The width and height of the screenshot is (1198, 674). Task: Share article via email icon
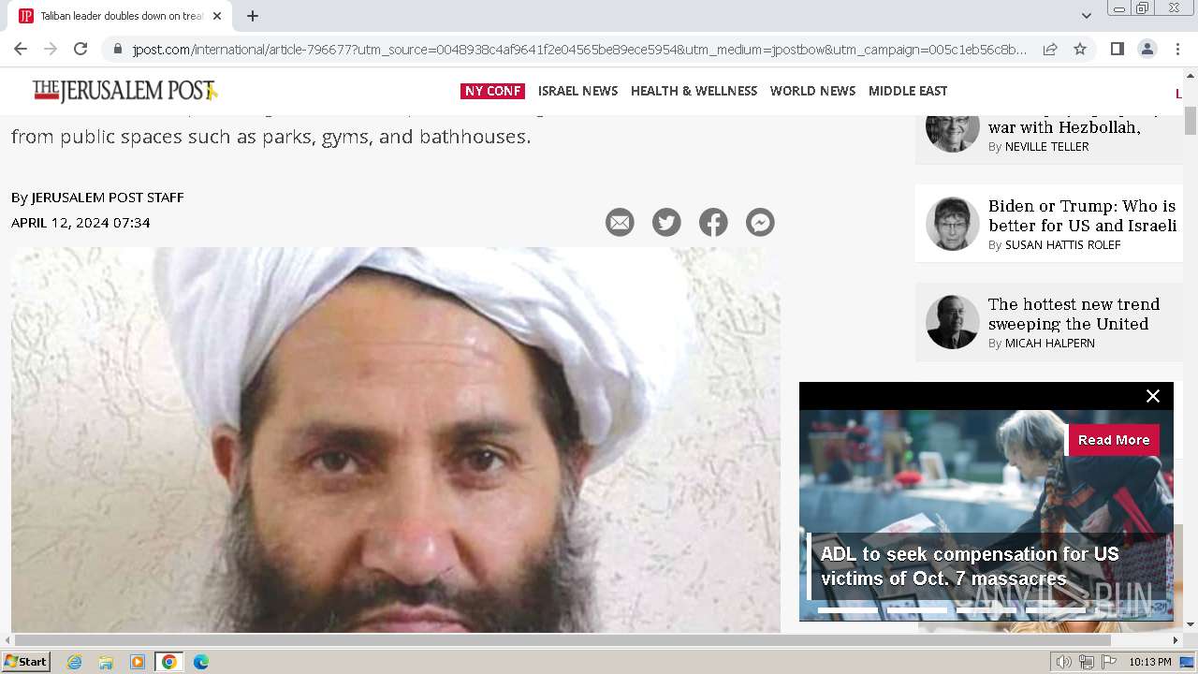pyautogui.click(x=620, y=223)
